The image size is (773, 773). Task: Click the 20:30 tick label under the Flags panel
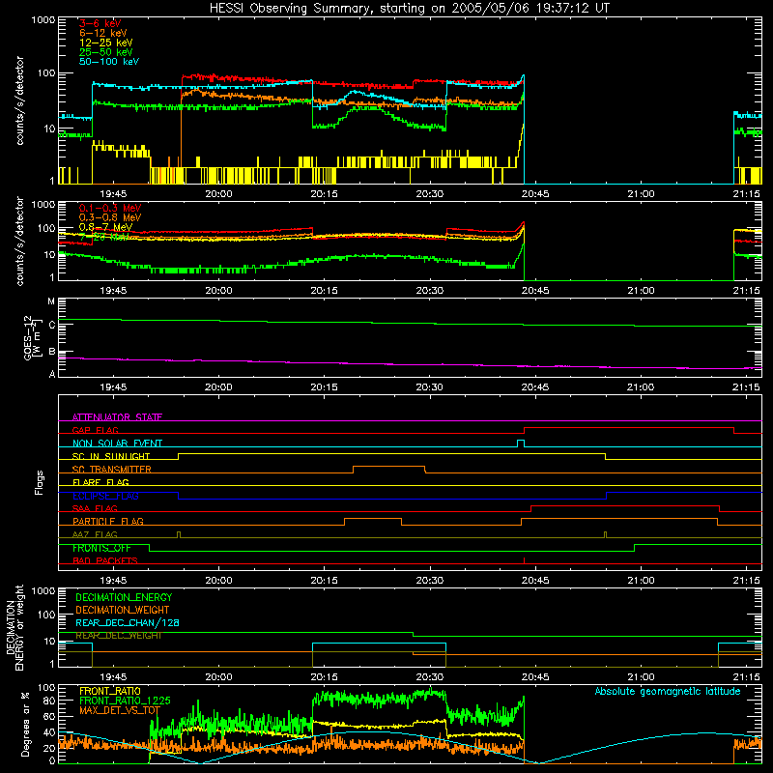pos(429,581)
